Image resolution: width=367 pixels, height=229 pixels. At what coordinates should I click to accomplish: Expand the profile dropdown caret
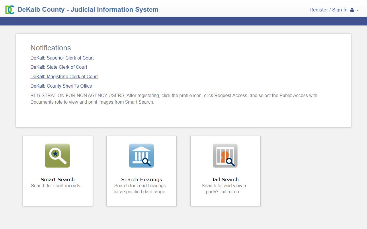click(x=358, y=10)
